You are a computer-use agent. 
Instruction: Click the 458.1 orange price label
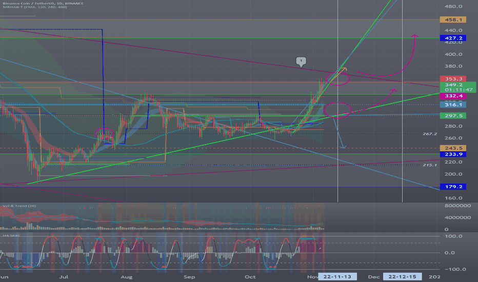453,19
